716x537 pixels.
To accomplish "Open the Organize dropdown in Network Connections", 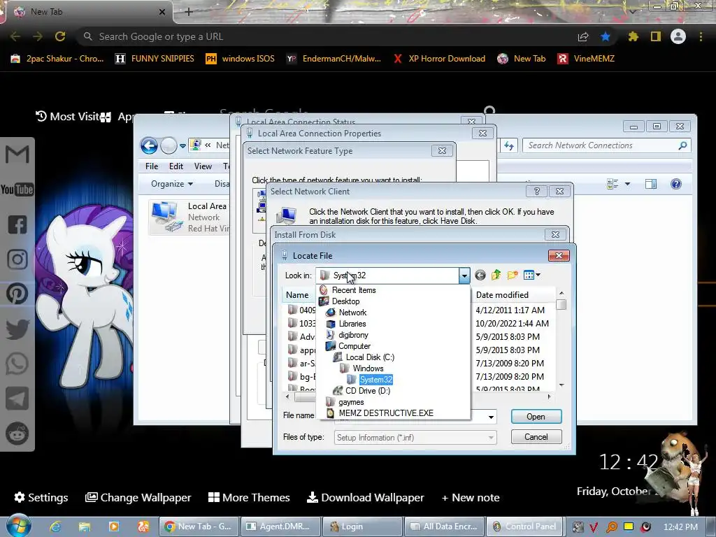I will point(172,184).
